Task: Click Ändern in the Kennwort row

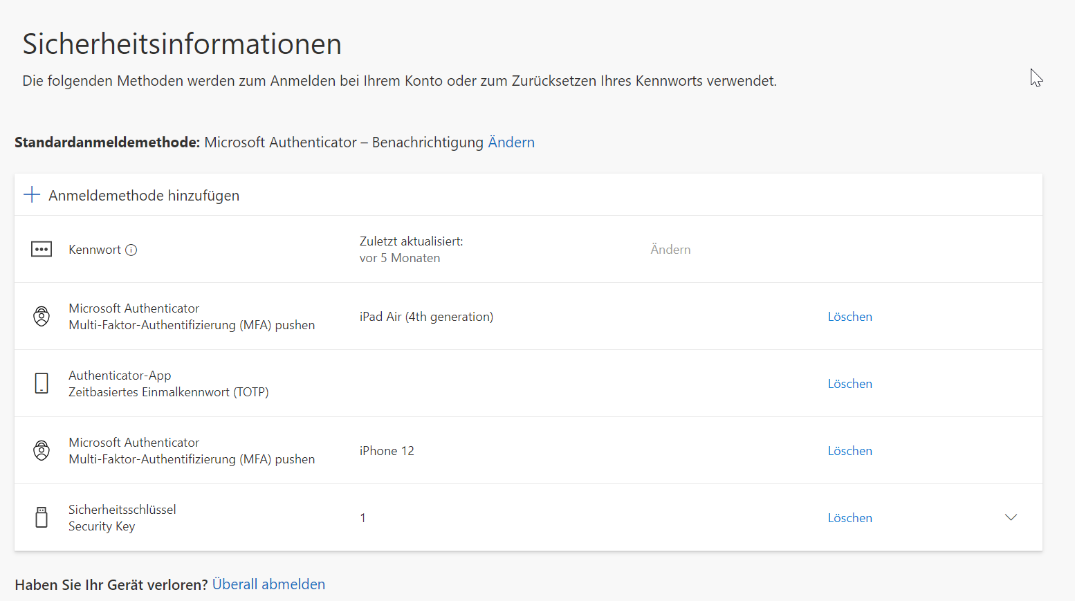Action: [670, 250]
